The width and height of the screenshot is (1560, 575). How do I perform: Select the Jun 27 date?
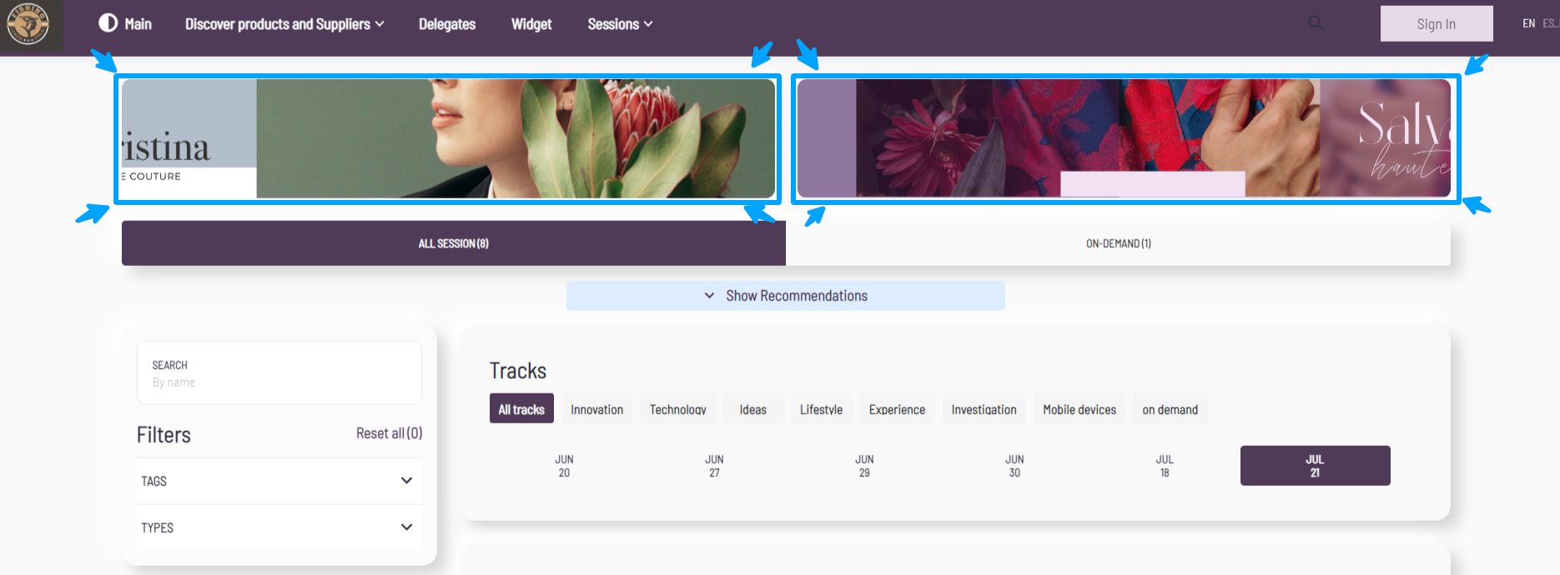[x=714, y=466]
